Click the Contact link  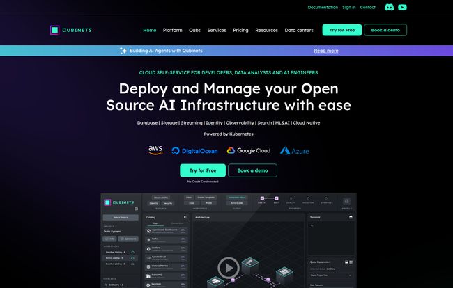[367, 7]
